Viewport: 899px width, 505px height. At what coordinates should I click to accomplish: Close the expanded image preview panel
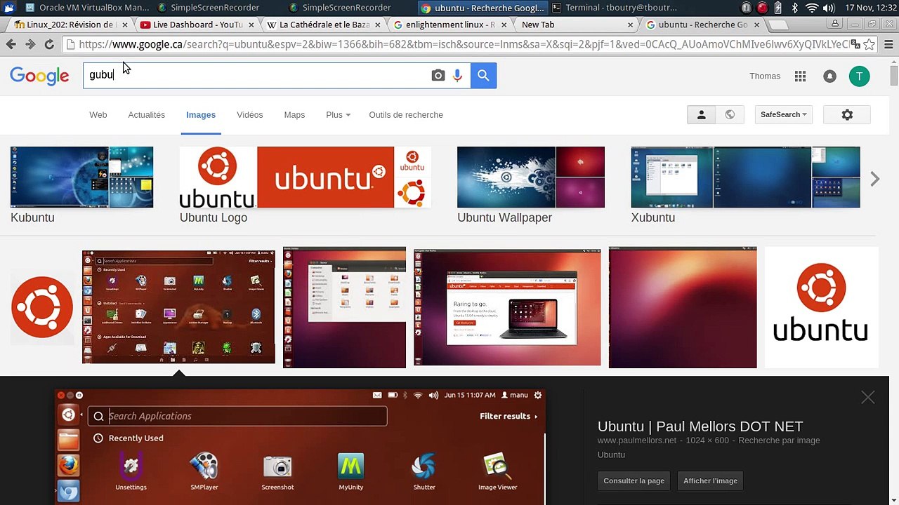click(868, 398)
